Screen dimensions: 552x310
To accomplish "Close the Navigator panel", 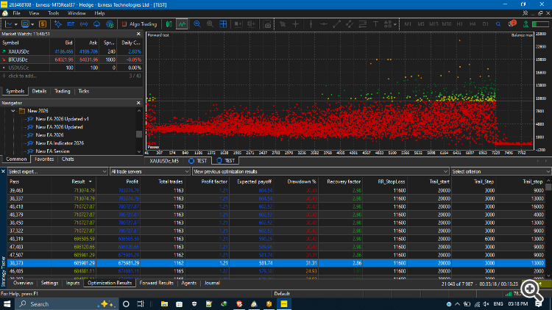I will coord(138,103).
